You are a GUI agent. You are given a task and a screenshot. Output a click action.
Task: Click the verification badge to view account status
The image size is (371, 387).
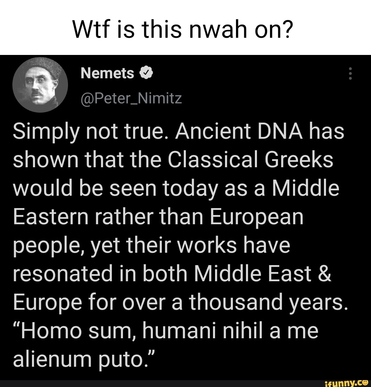(147, 72)
